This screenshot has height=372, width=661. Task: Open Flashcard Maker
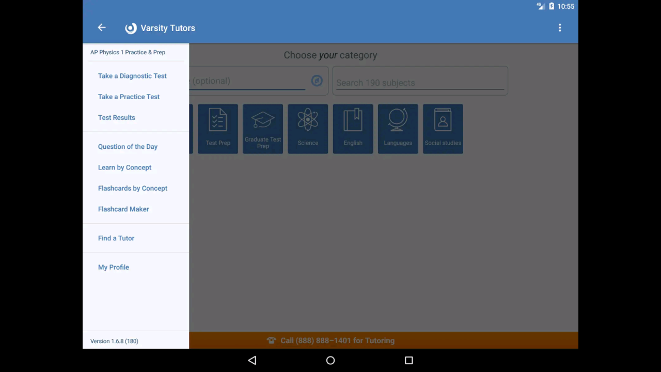[123, 209]
